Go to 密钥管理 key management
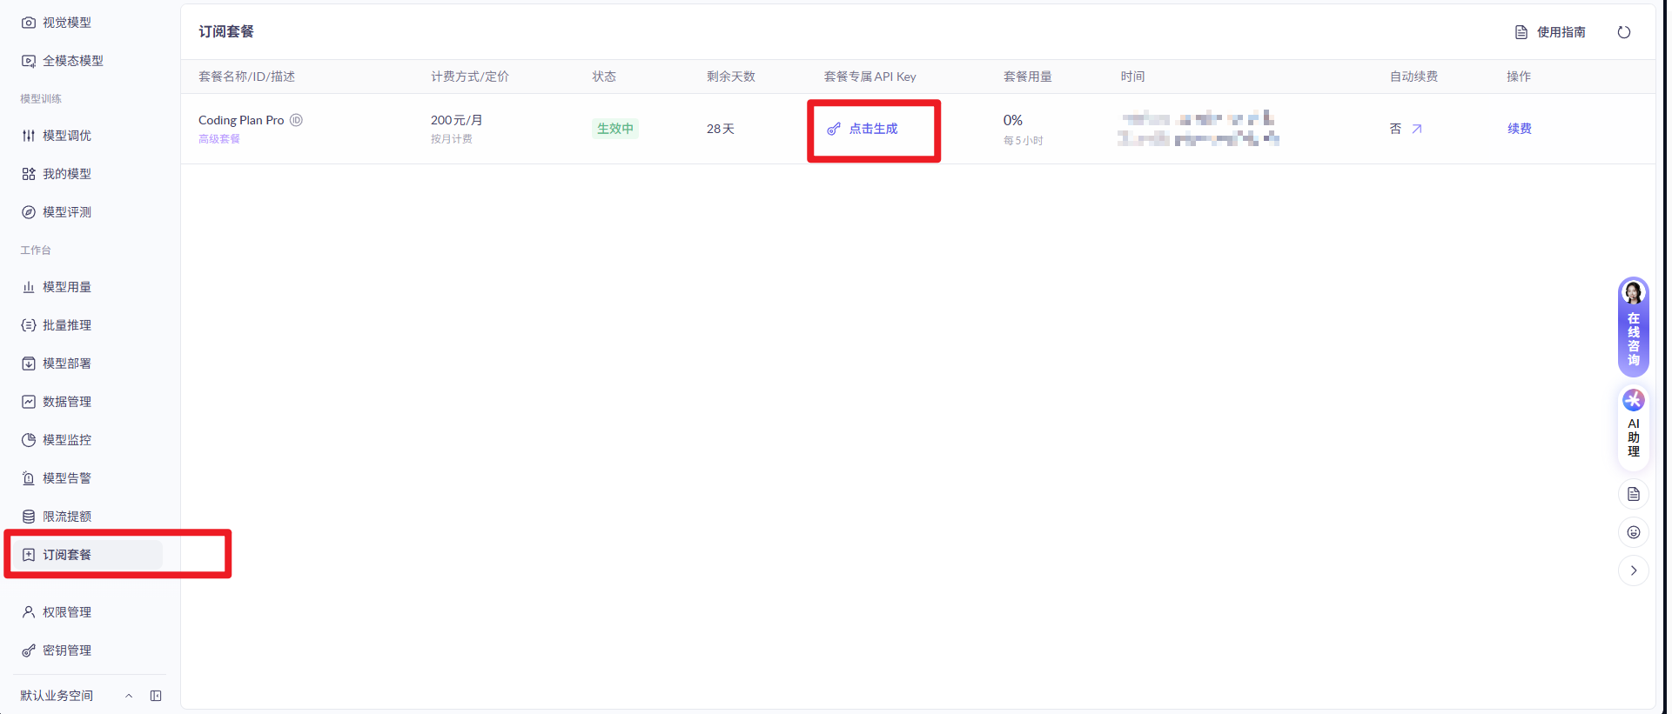Image resolution: width=1672 pixels, height=714 pixels. [x=66, y=651]
